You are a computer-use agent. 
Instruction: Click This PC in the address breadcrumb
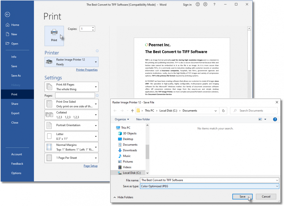pyautogui.click(x=149, y=111)
